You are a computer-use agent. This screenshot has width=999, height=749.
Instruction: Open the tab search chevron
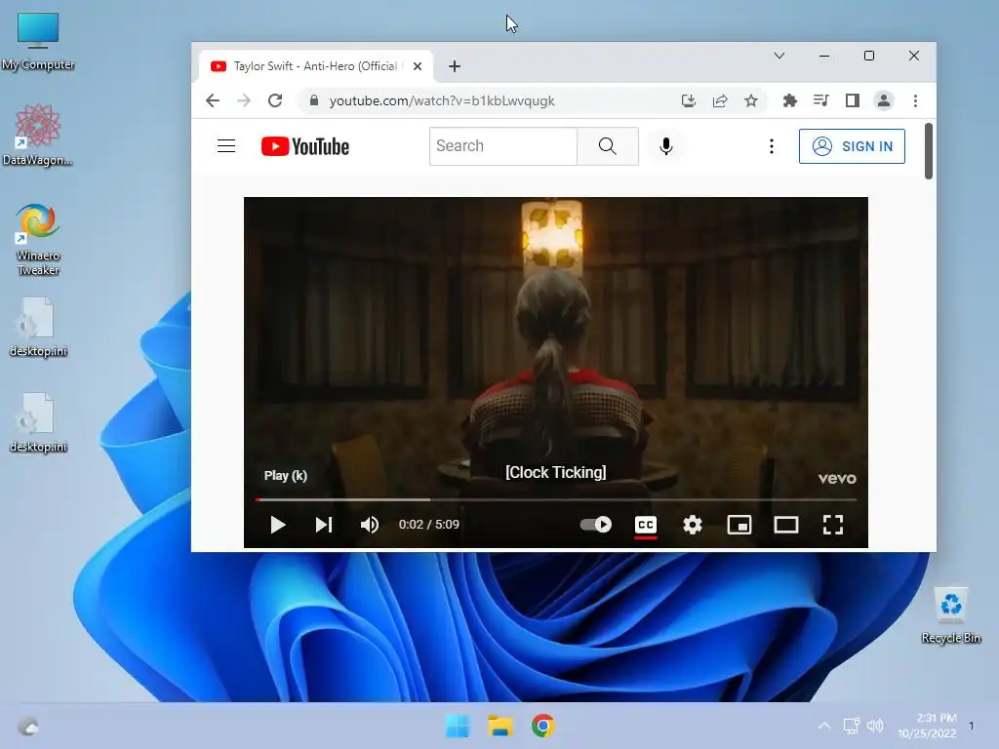click(x=779, y=56)
